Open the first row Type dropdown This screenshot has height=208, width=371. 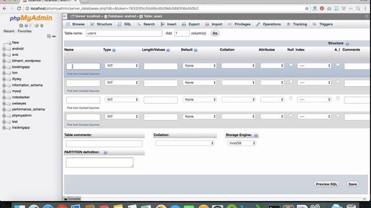click(x=122, y=65)
